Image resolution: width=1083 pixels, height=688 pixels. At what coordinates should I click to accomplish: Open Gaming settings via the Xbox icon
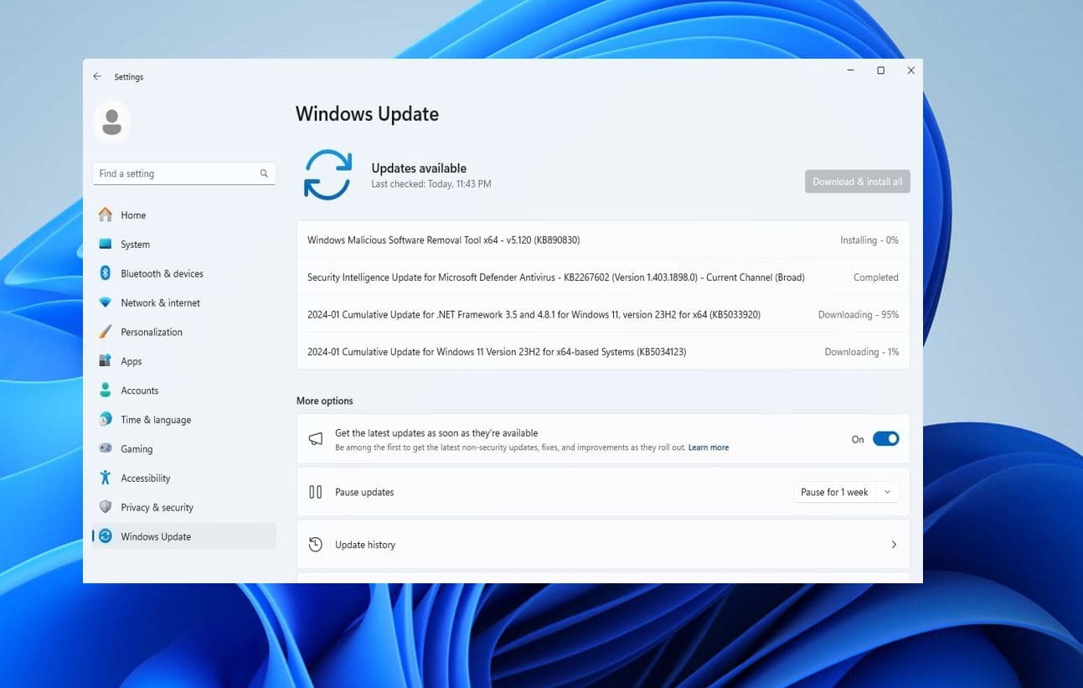[x=106, y=448]
